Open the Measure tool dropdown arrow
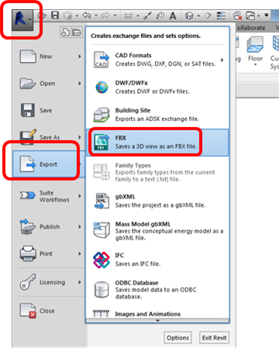Image resolution: width=279 pixels, height=348 pixels. (x=138, y=16)
